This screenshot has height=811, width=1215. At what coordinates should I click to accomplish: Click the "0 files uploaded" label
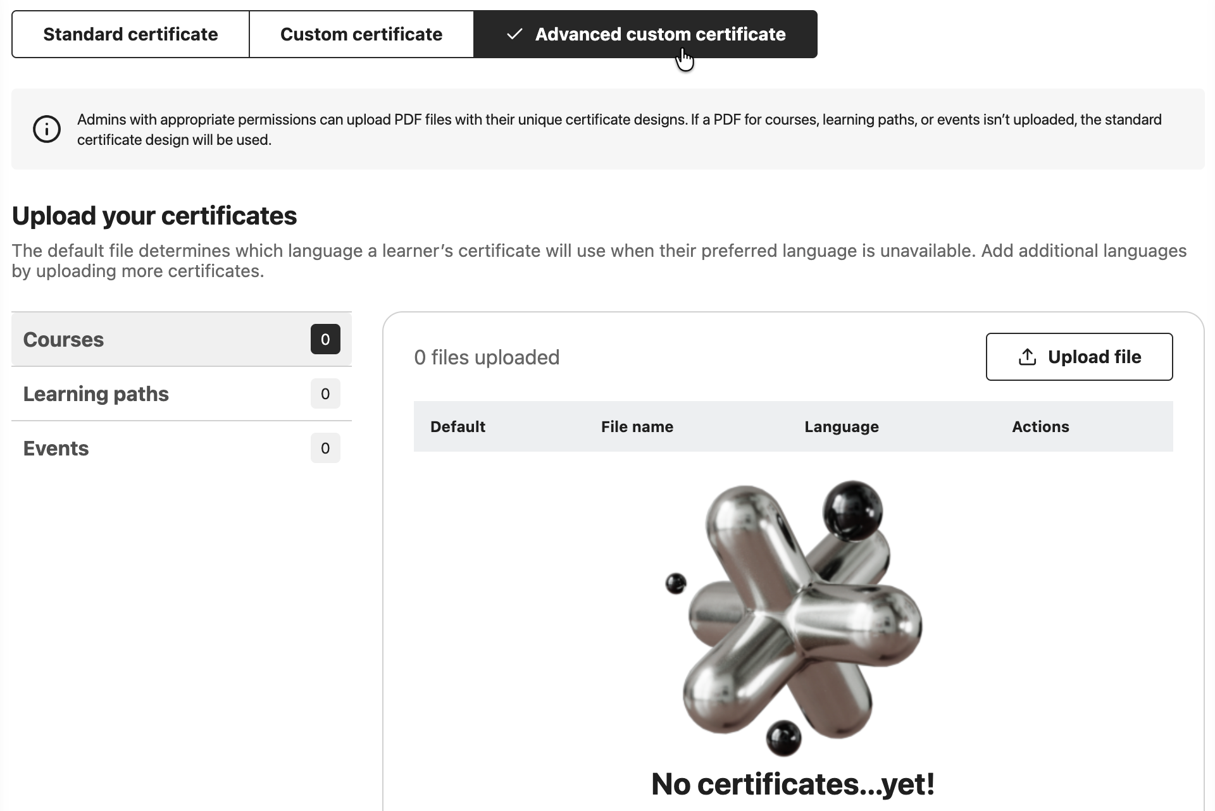487,357
